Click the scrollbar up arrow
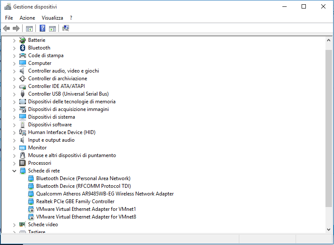Viewport: 334px width, 245px height. pos(328,40)
